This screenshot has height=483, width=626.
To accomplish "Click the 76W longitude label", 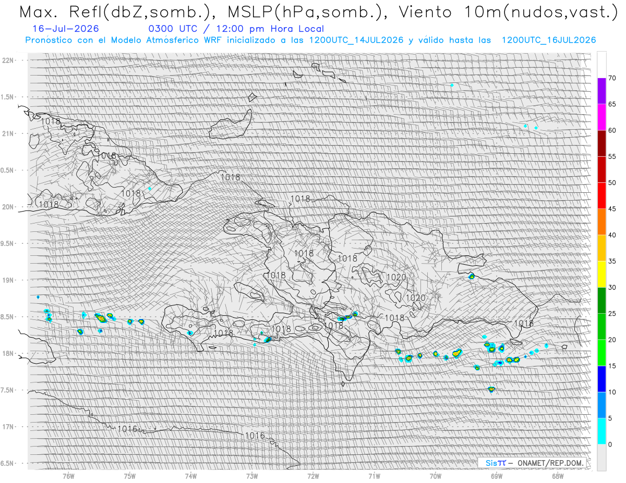I will (x=68, y=476).
